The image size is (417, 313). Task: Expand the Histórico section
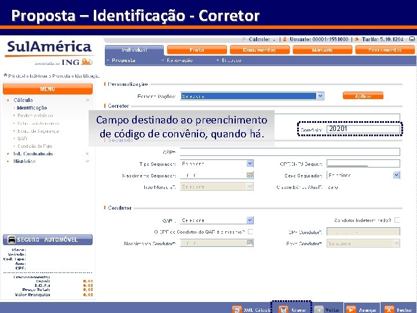24,161
